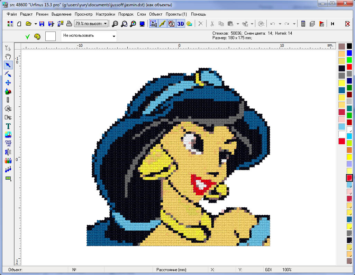Select the hand pan tool
Screen dimensions: 355x275
[8, 56]
